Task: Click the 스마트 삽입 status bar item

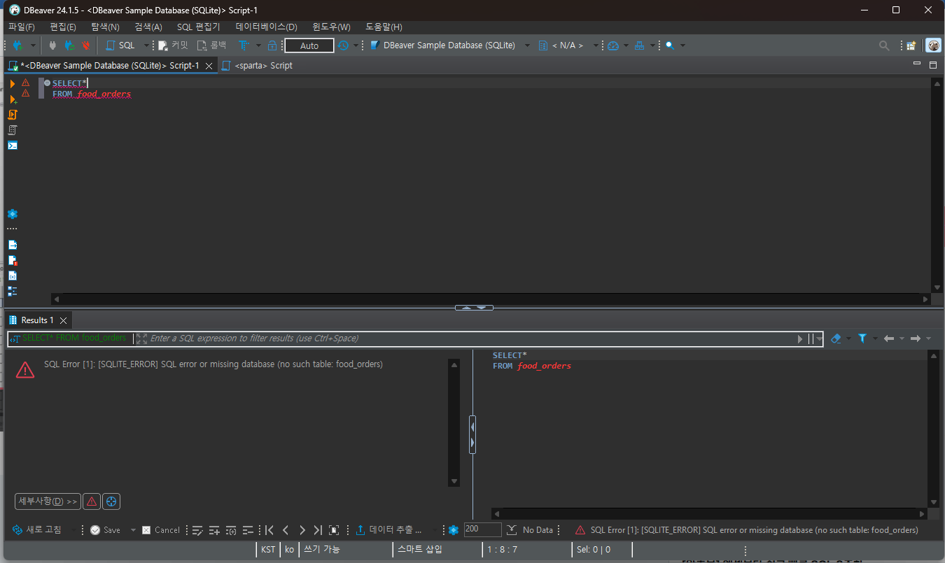Action: (x=420, y=550)
